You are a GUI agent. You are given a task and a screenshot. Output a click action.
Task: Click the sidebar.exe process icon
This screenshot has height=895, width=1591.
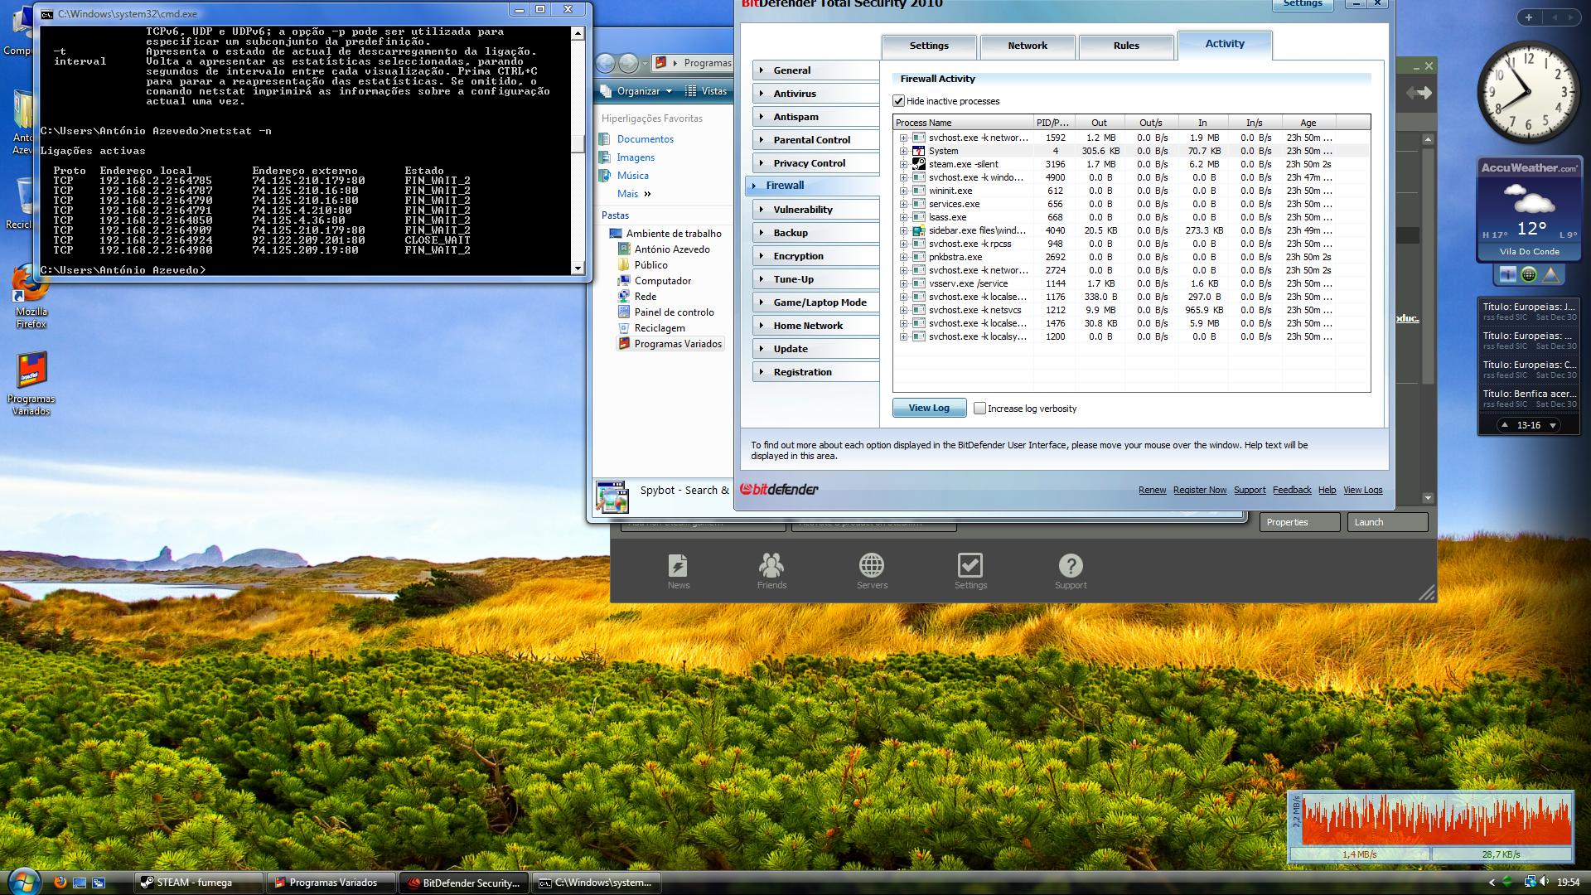pos(918,230)
